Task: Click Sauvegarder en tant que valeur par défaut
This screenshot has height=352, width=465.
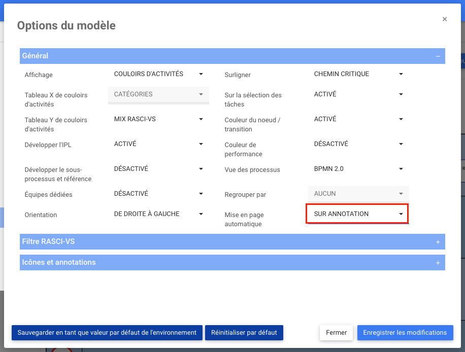Action: [x=107, y=333]
